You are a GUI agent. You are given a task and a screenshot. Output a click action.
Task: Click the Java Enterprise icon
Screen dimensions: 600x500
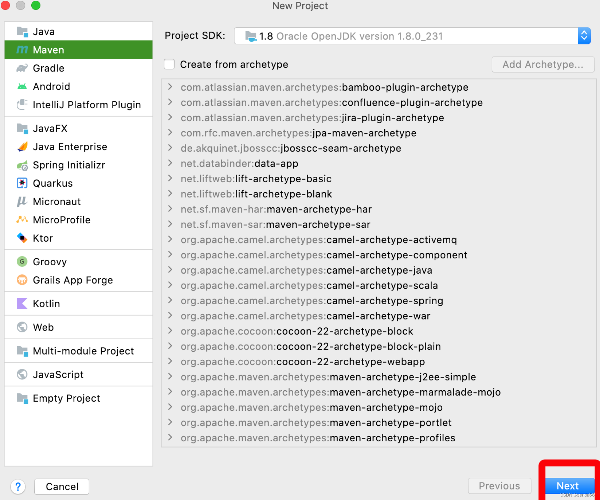click(x=22, y=147)
